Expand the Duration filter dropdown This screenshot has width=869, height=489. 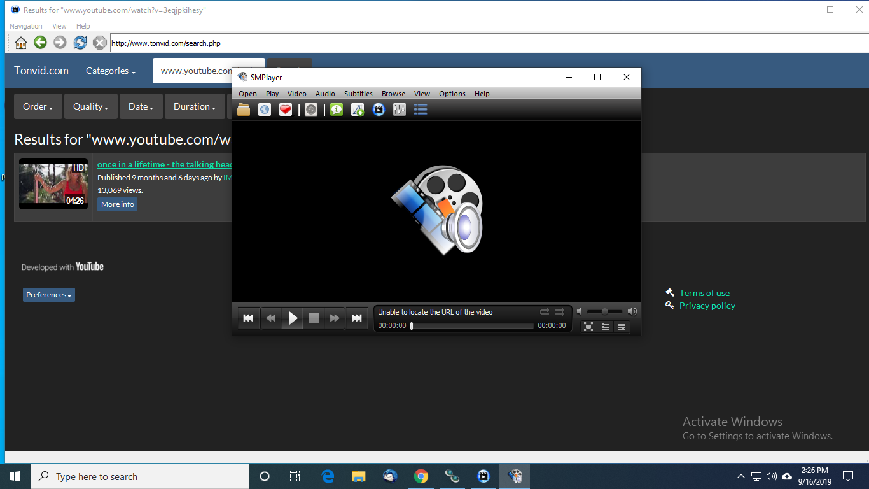(195, 106)
